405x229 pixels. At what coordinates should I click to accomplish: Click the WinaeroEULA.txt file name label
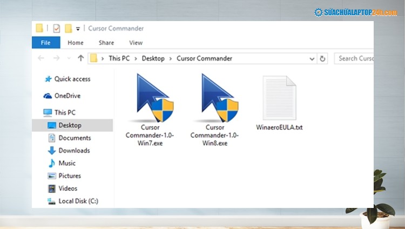point(279,127)
